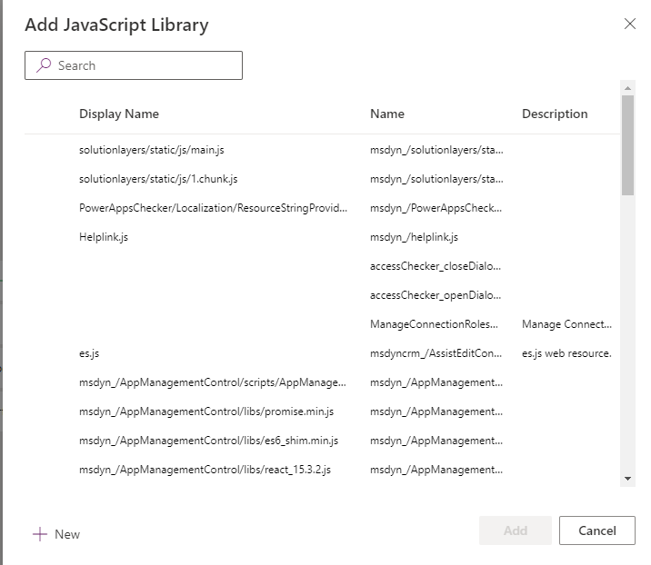Click the scrollbar down arrow
Viewport: 651px width, 565px height.
pos(627,479)
